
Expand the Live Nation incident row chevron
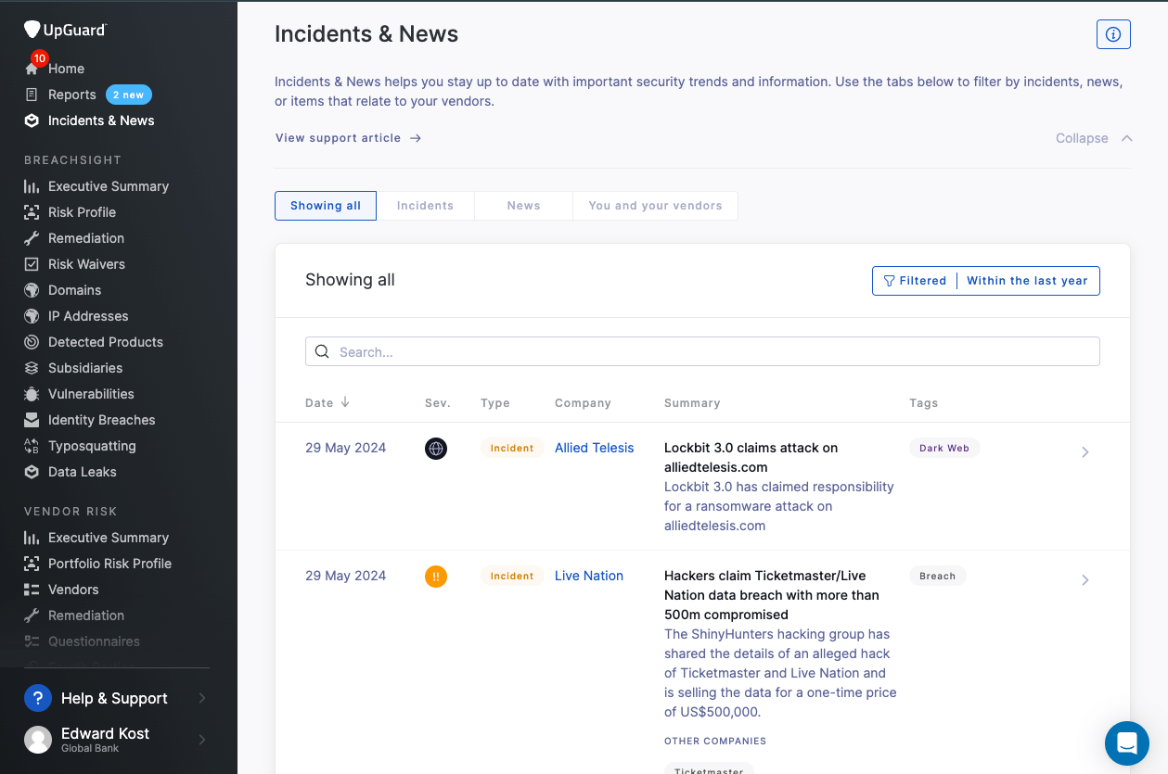1085,580
